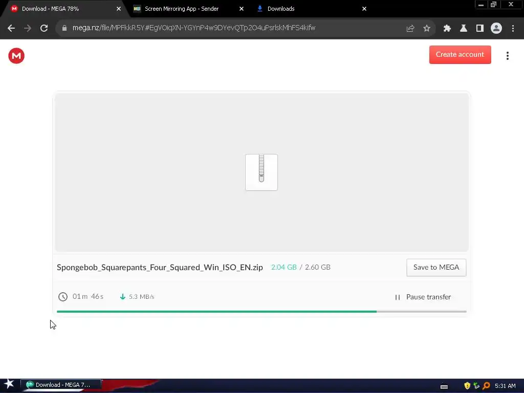Switch to Screen Mirroring App - Sender tab
The height and width of the screenshot is (393, 524).
point(182,9)
